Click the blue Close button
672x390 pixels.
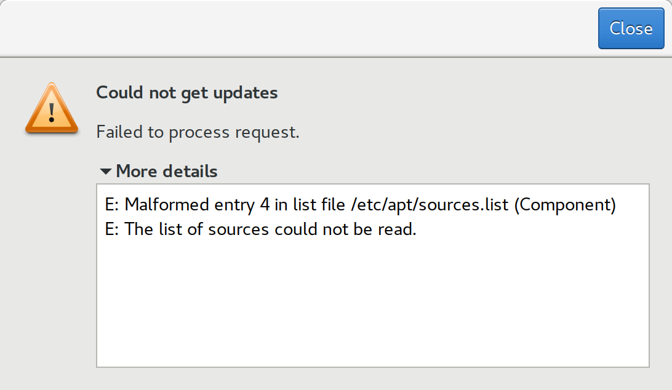[631, 28]
